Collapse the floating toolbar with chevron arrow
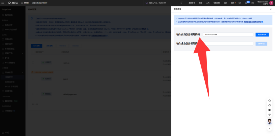Image resolution: width=275 pixels, height=136 pixels. pyautogui.click(x=270, y=129)
